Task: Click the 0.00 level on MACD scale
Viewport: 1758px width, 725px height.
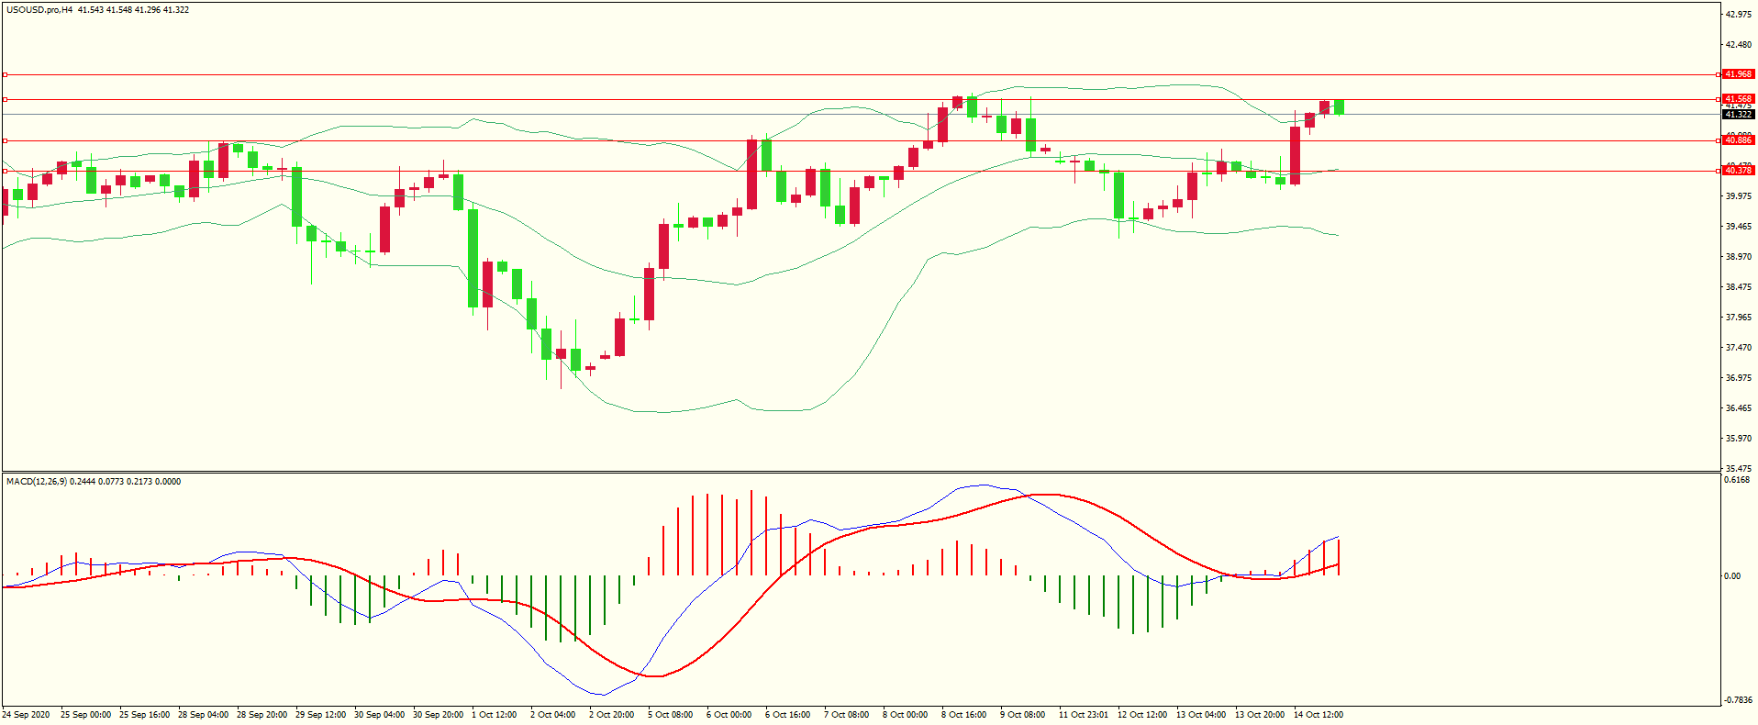Action: (1732, 576)
